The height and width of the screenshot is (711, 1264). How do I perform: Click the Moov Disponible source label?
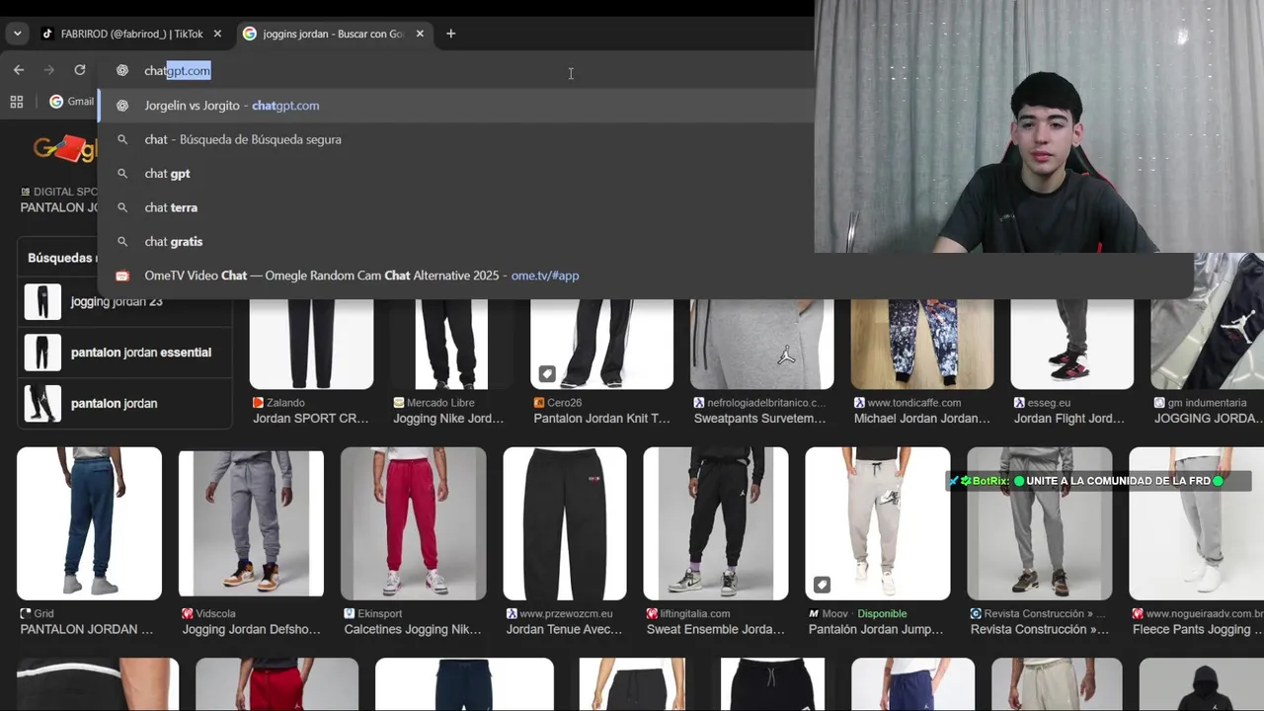point(864,613)
